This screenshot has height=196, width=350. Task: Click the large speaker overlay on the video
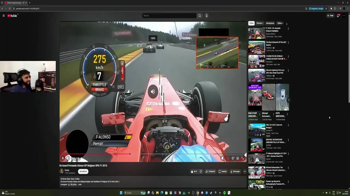(x=153, y=92)
